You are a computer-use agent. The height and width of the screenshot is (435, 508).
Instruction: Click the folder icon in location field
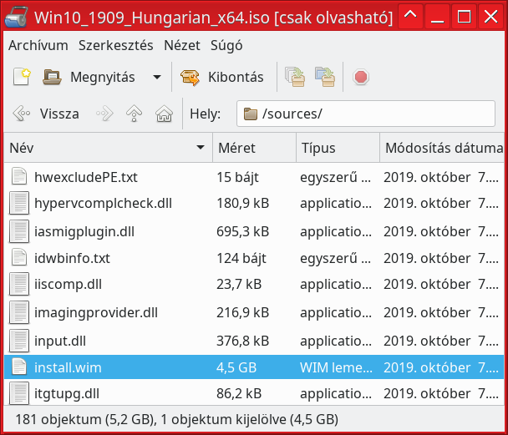coord(250,114)
